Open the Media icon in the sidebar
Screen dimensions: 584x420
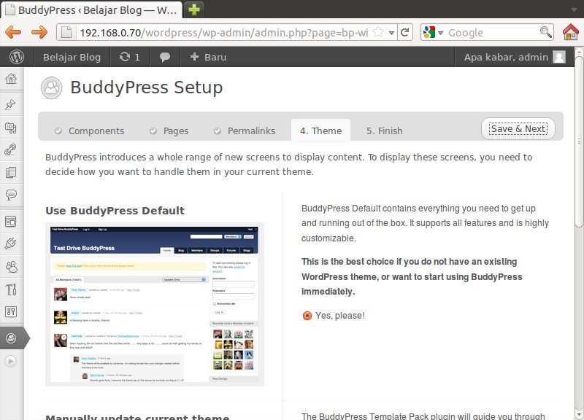tap(11, 128)
